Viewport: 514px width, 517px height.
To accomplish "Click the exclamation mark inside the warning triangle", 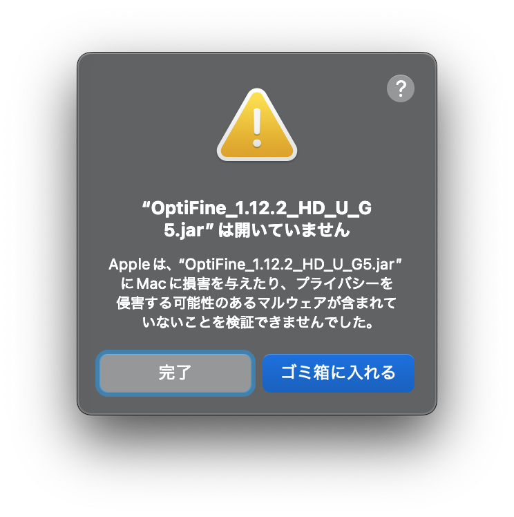I will pos(257,128).
